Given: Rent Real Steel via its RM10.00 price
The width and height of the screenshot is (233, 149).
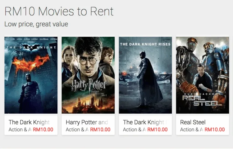Looking at the screenshot, I should click(215, 129).
